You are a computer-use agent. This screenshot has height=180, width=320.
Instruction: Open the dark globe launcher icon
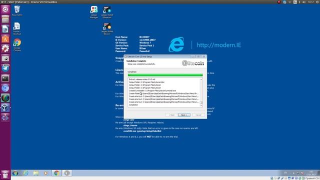pos(5,98)
